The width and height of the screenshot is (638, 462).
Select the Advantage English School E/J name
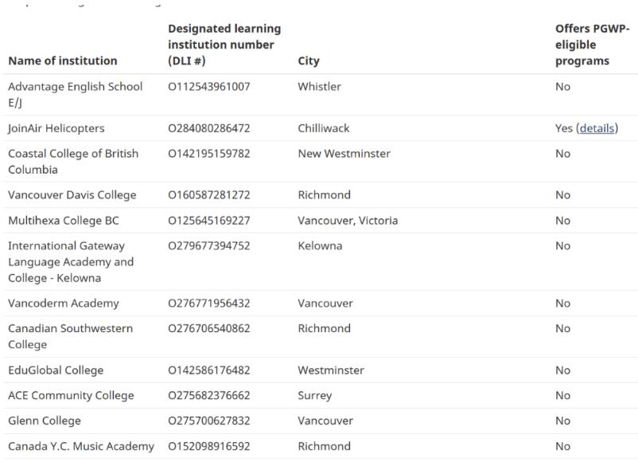[x=76, y=95]
